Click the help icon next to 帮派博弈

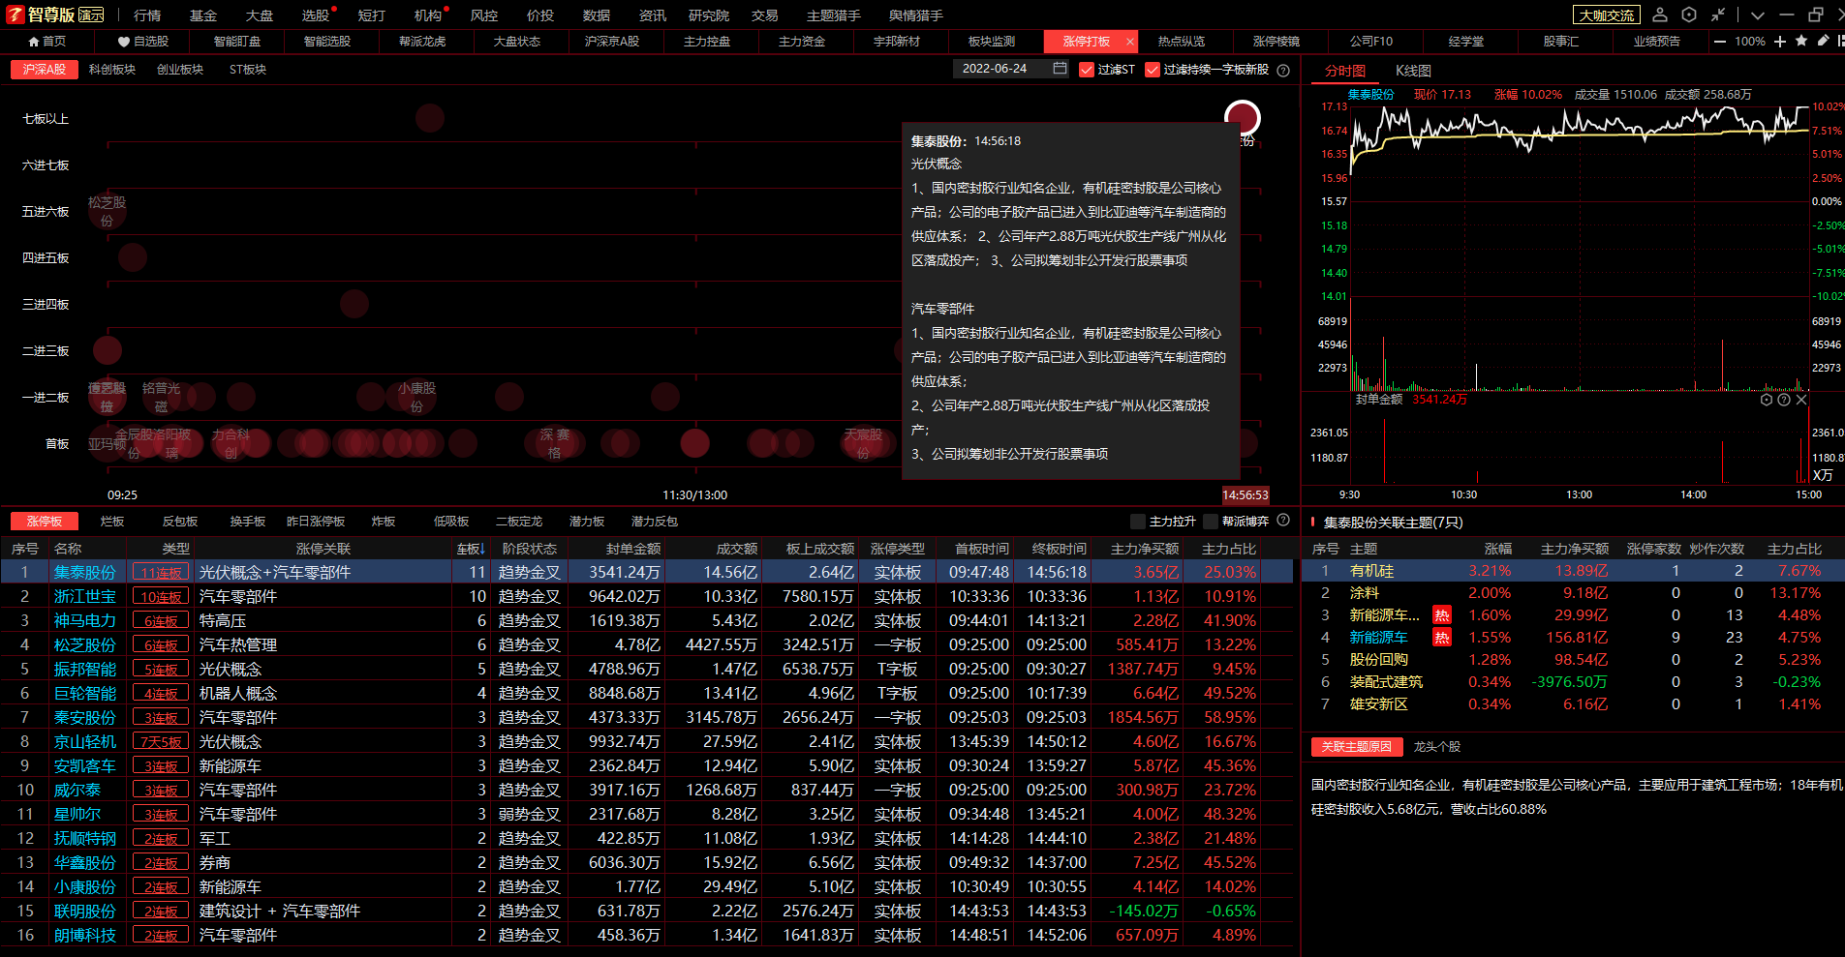[1283, 521]
